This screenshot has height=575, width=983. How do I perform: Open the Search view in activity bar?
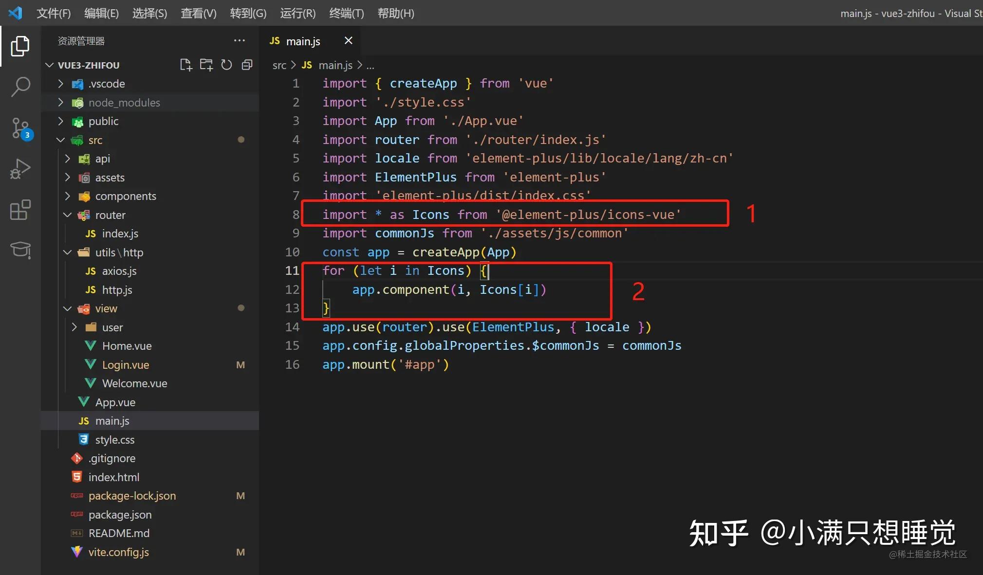[20, 88]
